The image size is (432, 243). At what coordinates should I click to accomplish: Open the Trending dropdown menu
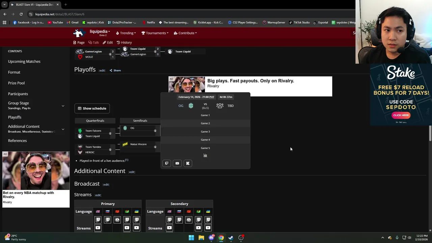[126, 33]
